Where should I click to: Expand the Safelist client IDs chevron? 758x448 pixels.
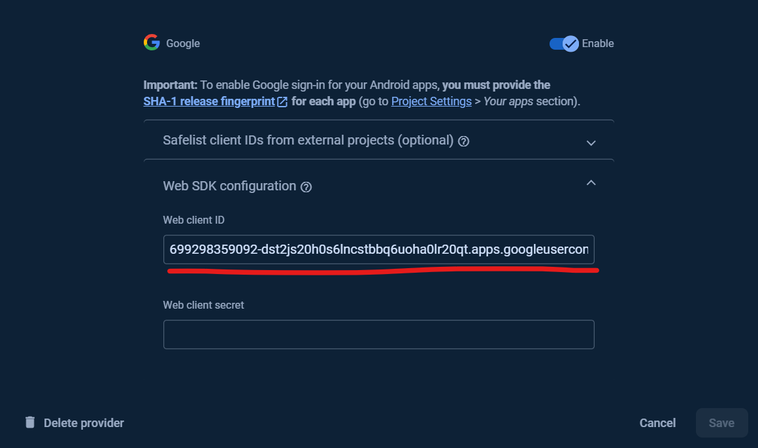coord(591,143)
